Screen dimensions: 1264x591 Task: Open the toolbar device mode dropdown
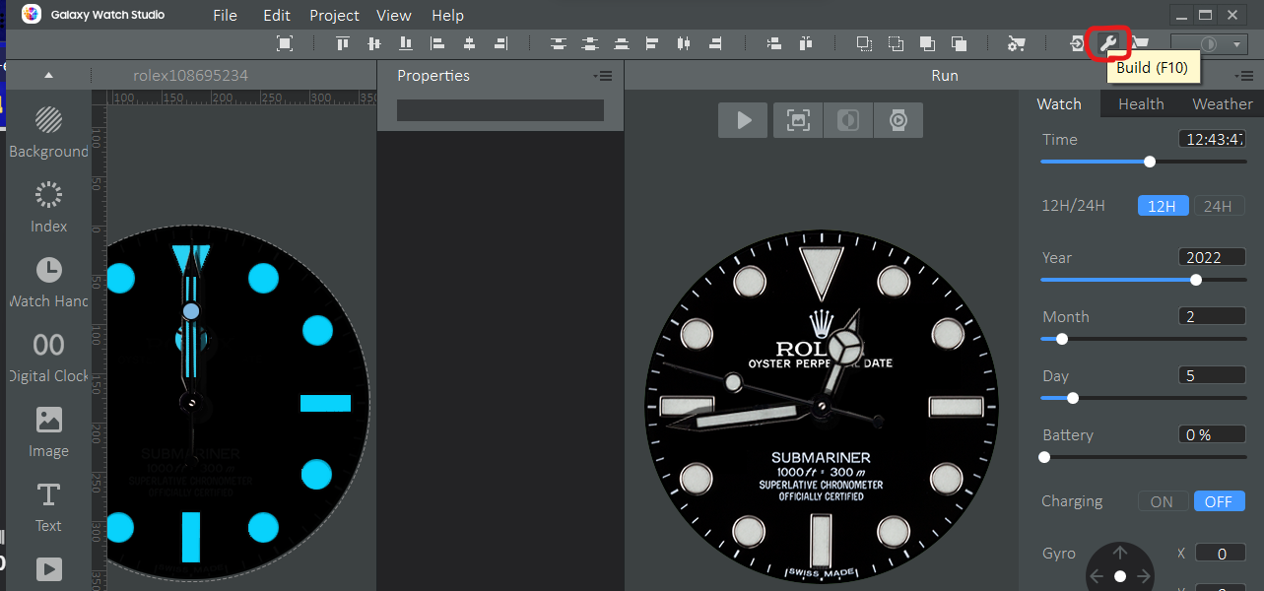[1209, 44]
